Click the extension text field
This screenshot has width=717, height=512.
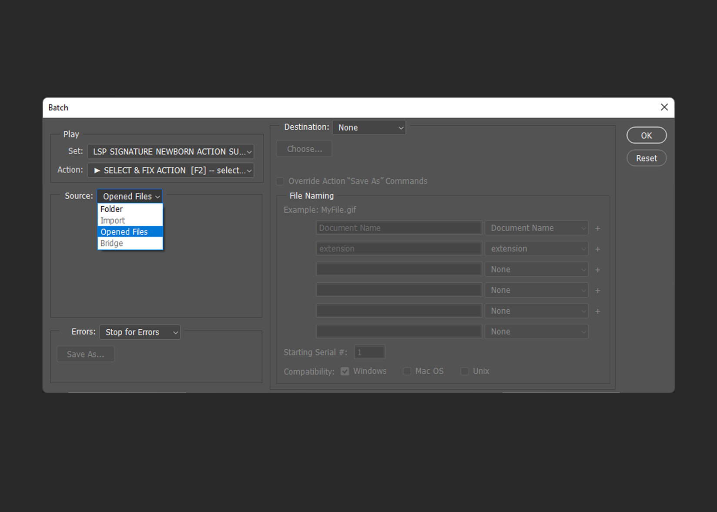point(399,249)
